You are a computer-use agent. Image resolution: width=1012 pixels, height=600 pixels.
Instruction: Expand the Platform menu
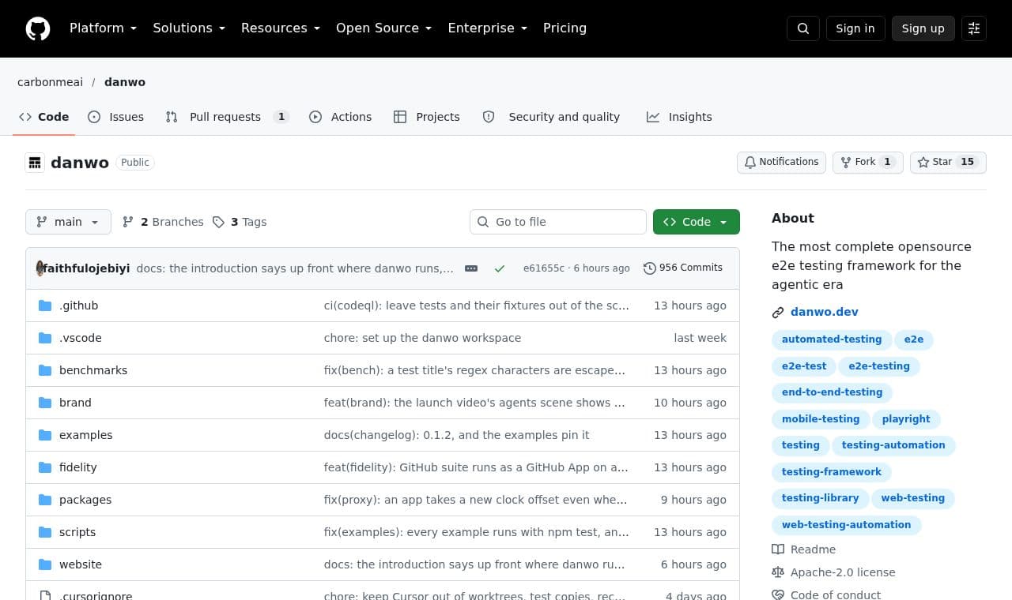tap(104, 28)
